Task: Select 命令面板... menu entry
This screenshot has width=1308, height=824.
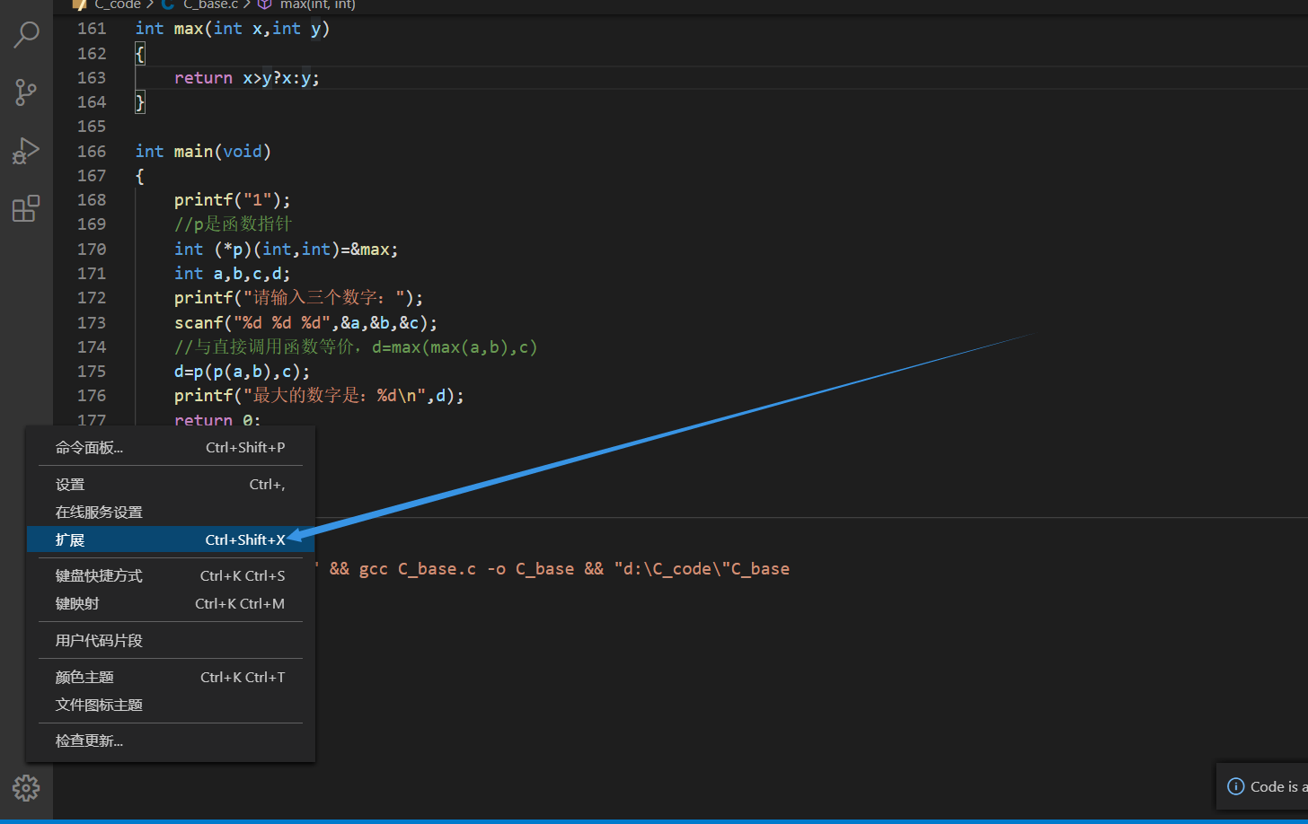Action: click(171, 447)
